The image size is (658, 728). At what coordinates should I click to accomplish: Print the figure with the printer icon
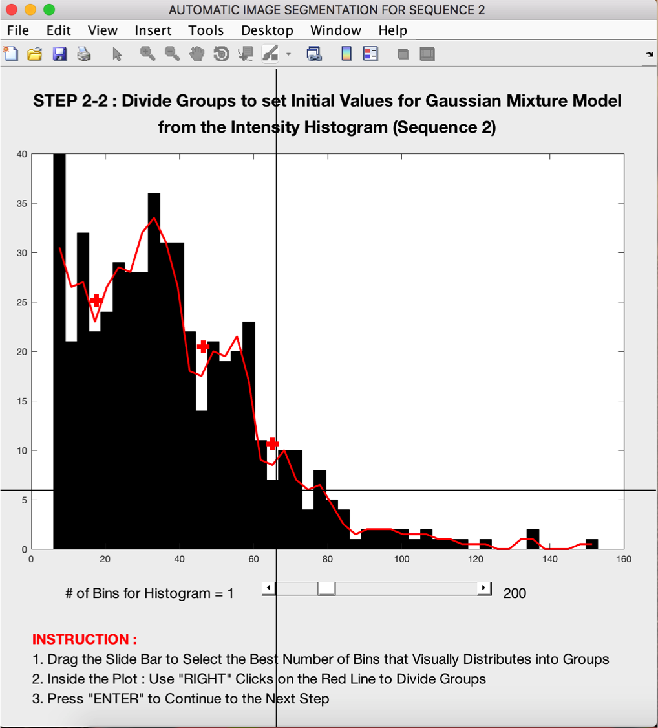84,54
